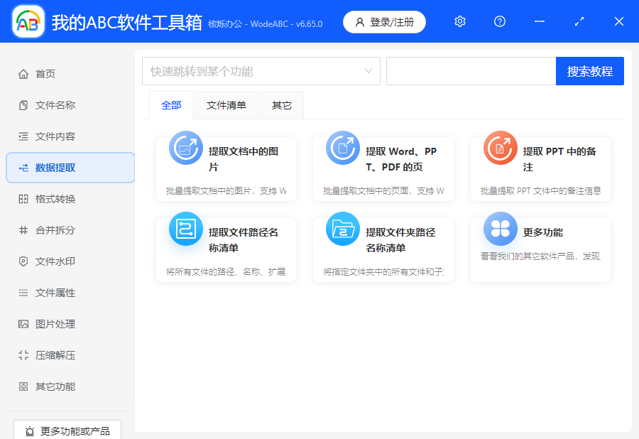
Task: Open the 提取 Word、PPT、PDF 的页 title
Action: click(x=401, y=159)
